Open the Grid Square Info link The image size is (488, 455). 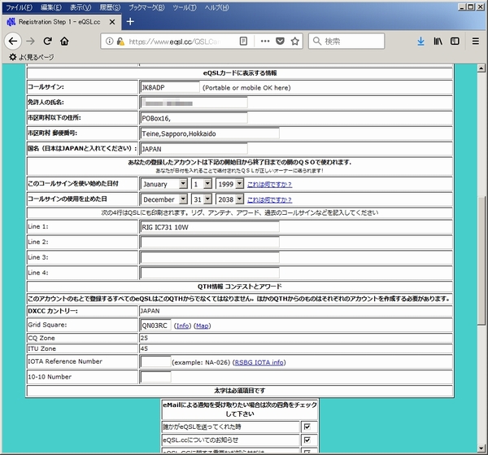coord(183,326)
